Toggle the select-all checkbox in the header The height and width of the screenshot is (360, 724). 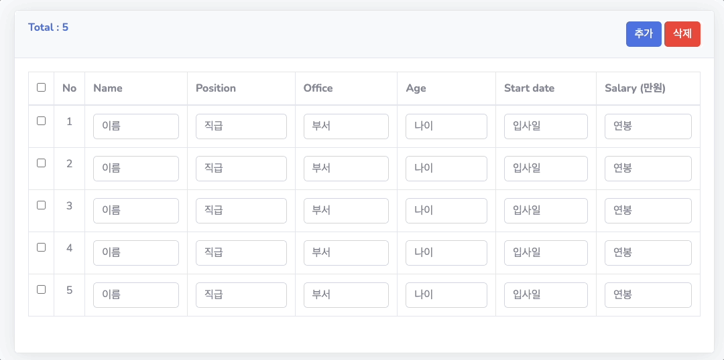click(x=41, y=87)
